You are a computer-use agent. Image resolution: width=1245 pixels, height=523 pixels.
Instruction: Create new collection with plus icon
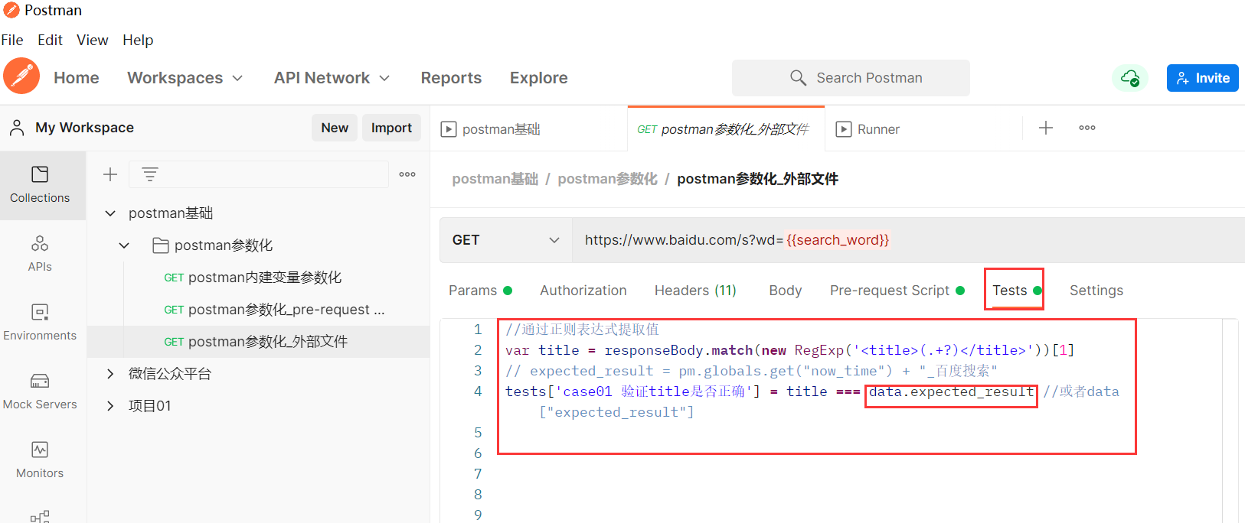[x=110, y=174]
